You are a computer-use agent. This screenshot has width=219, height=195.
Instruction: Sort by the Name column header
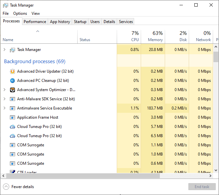coord(39,37)
